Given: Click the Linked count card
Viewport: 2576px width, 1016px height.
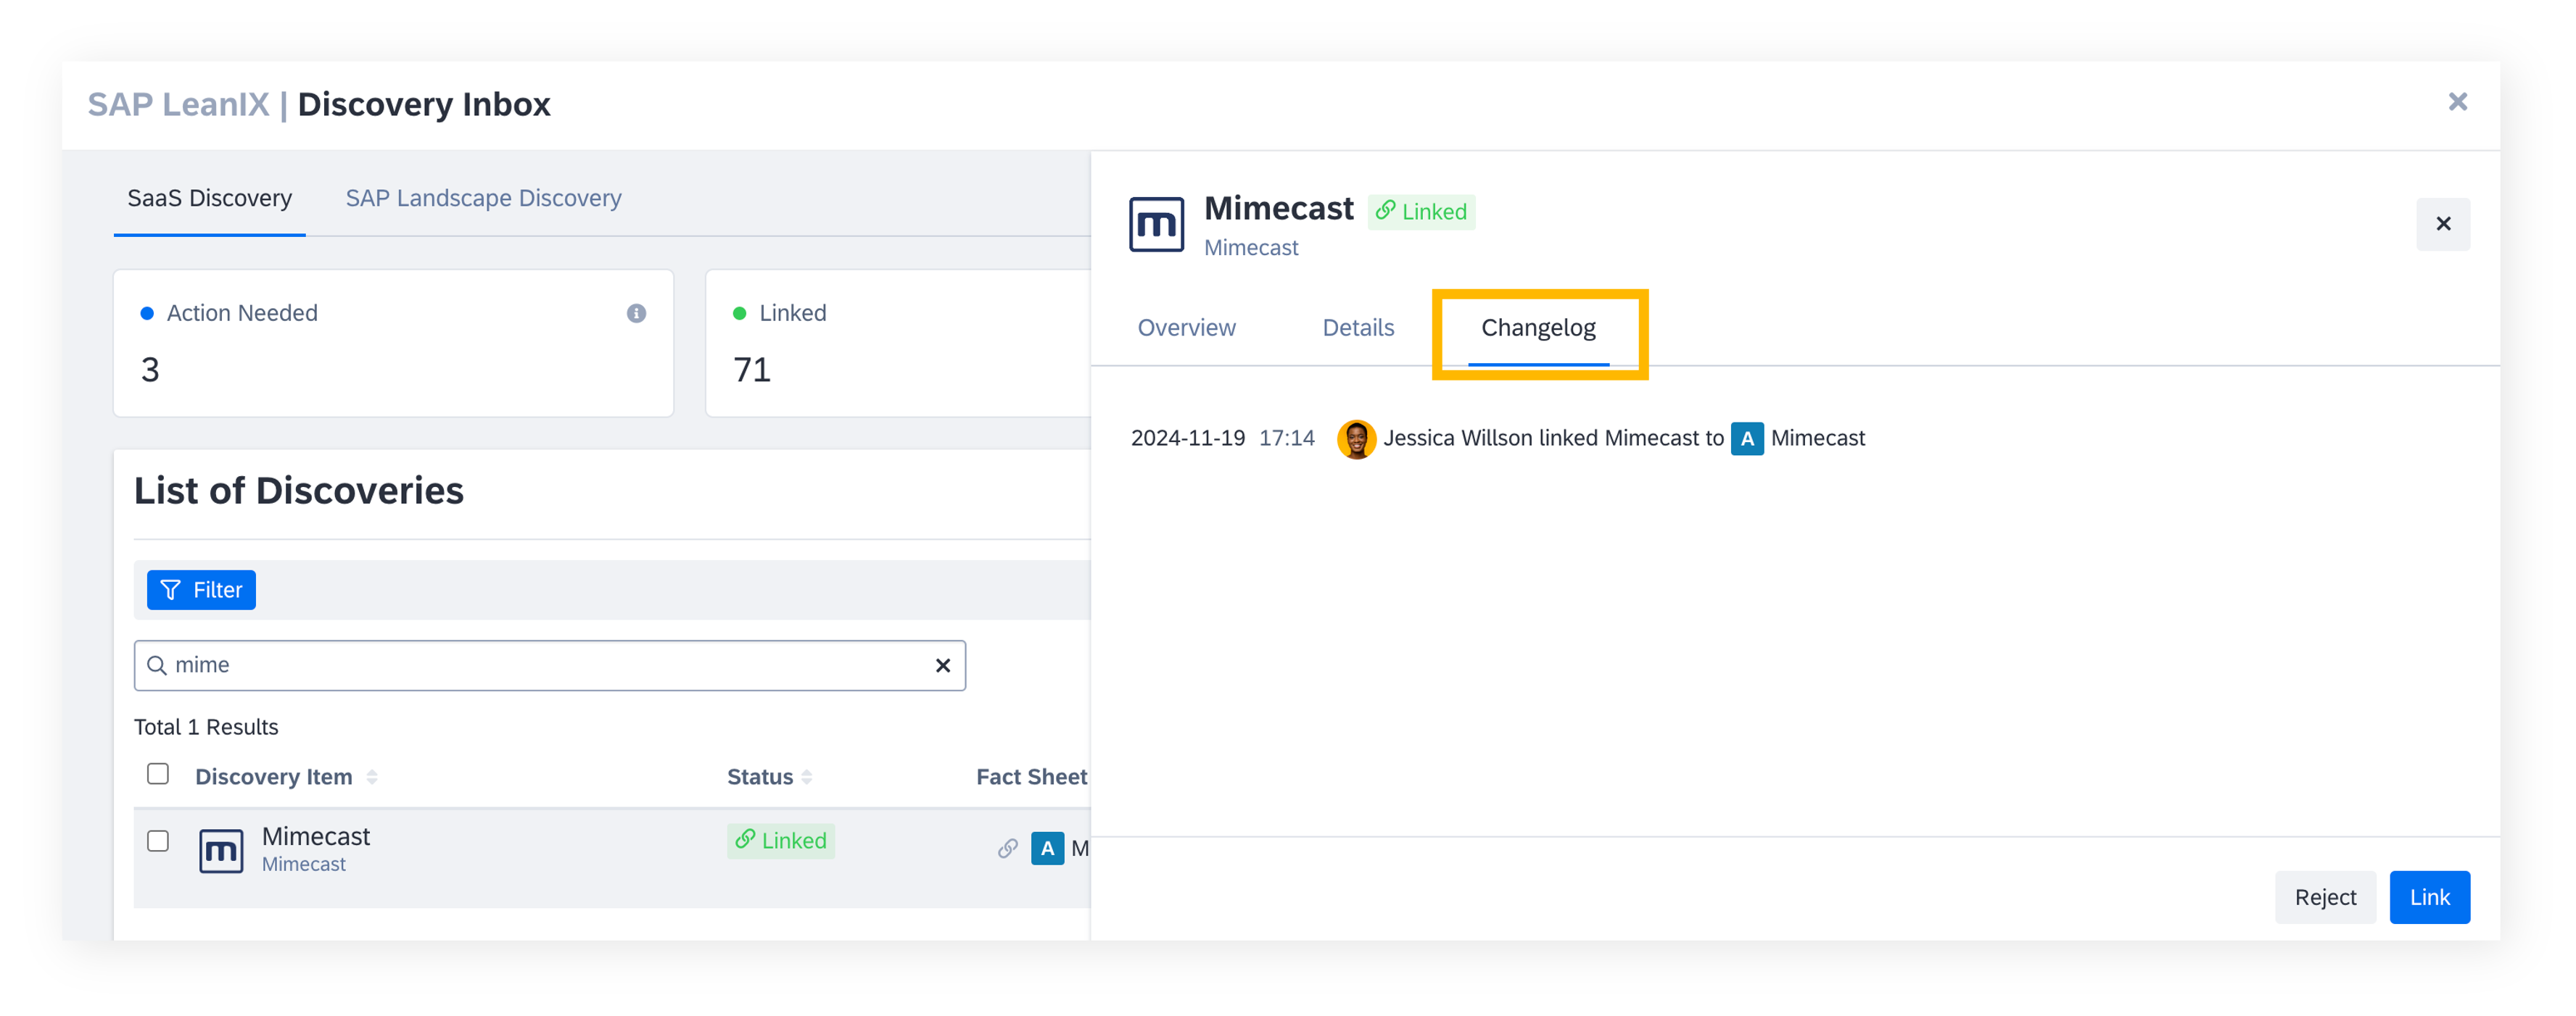Looking at the screenshot, I should coord(897,343).
